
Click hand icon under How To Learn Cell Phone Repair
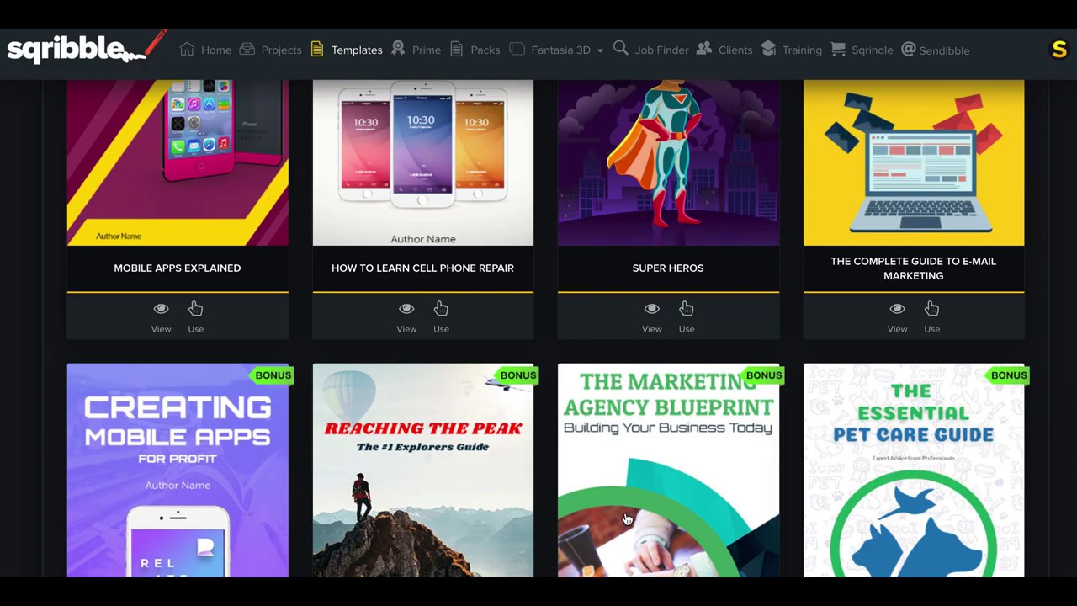click(441, 309)
